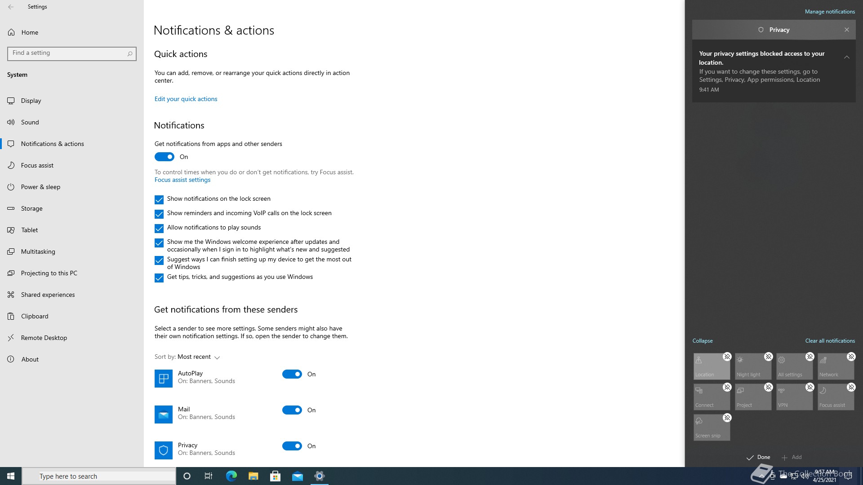Turn off Privacy notifications toggle
The image size is (863, 485).
pos(292,446)
